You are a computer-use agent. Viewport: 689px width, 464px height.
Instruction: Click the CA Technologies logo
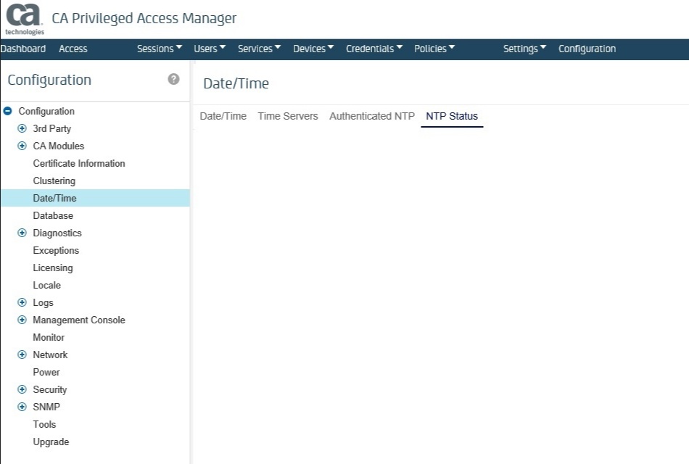click(x=24, y=19)
